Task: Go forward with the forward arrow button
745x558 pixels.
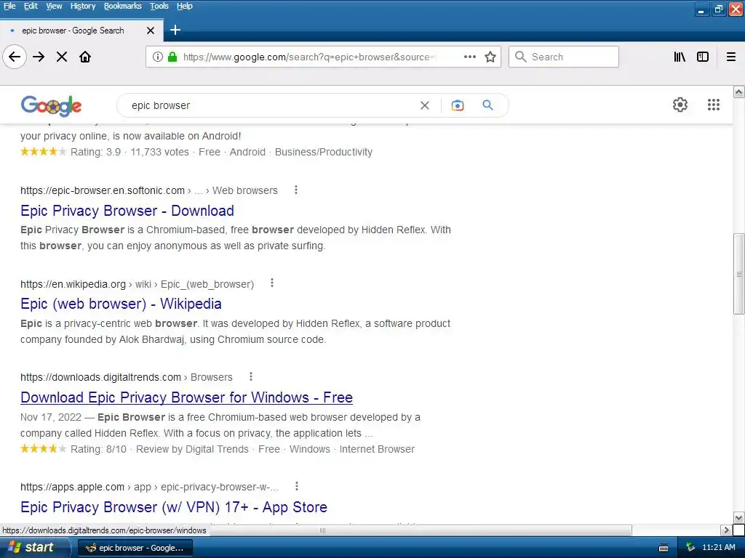Action: [x=39, y=57]
